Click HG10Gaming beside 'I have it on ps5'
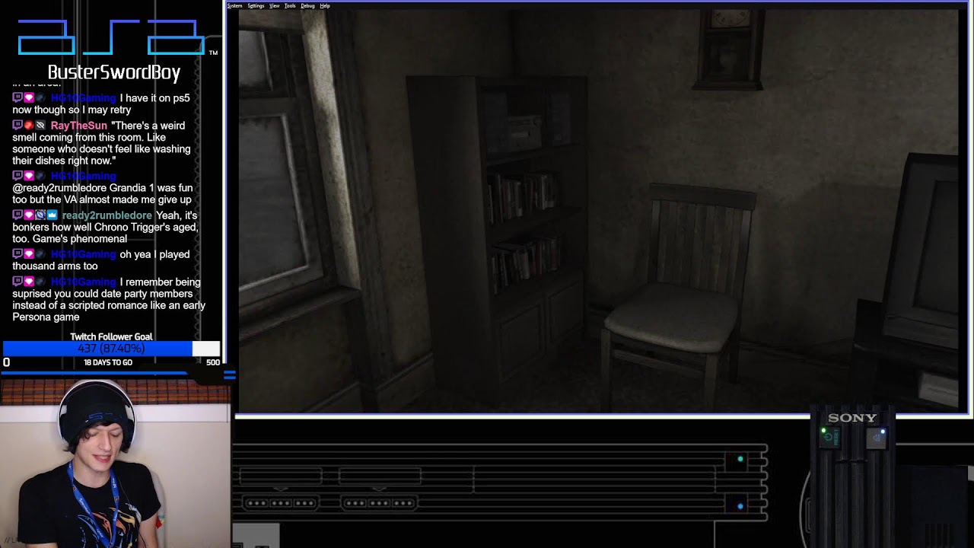 click(84, 98)
